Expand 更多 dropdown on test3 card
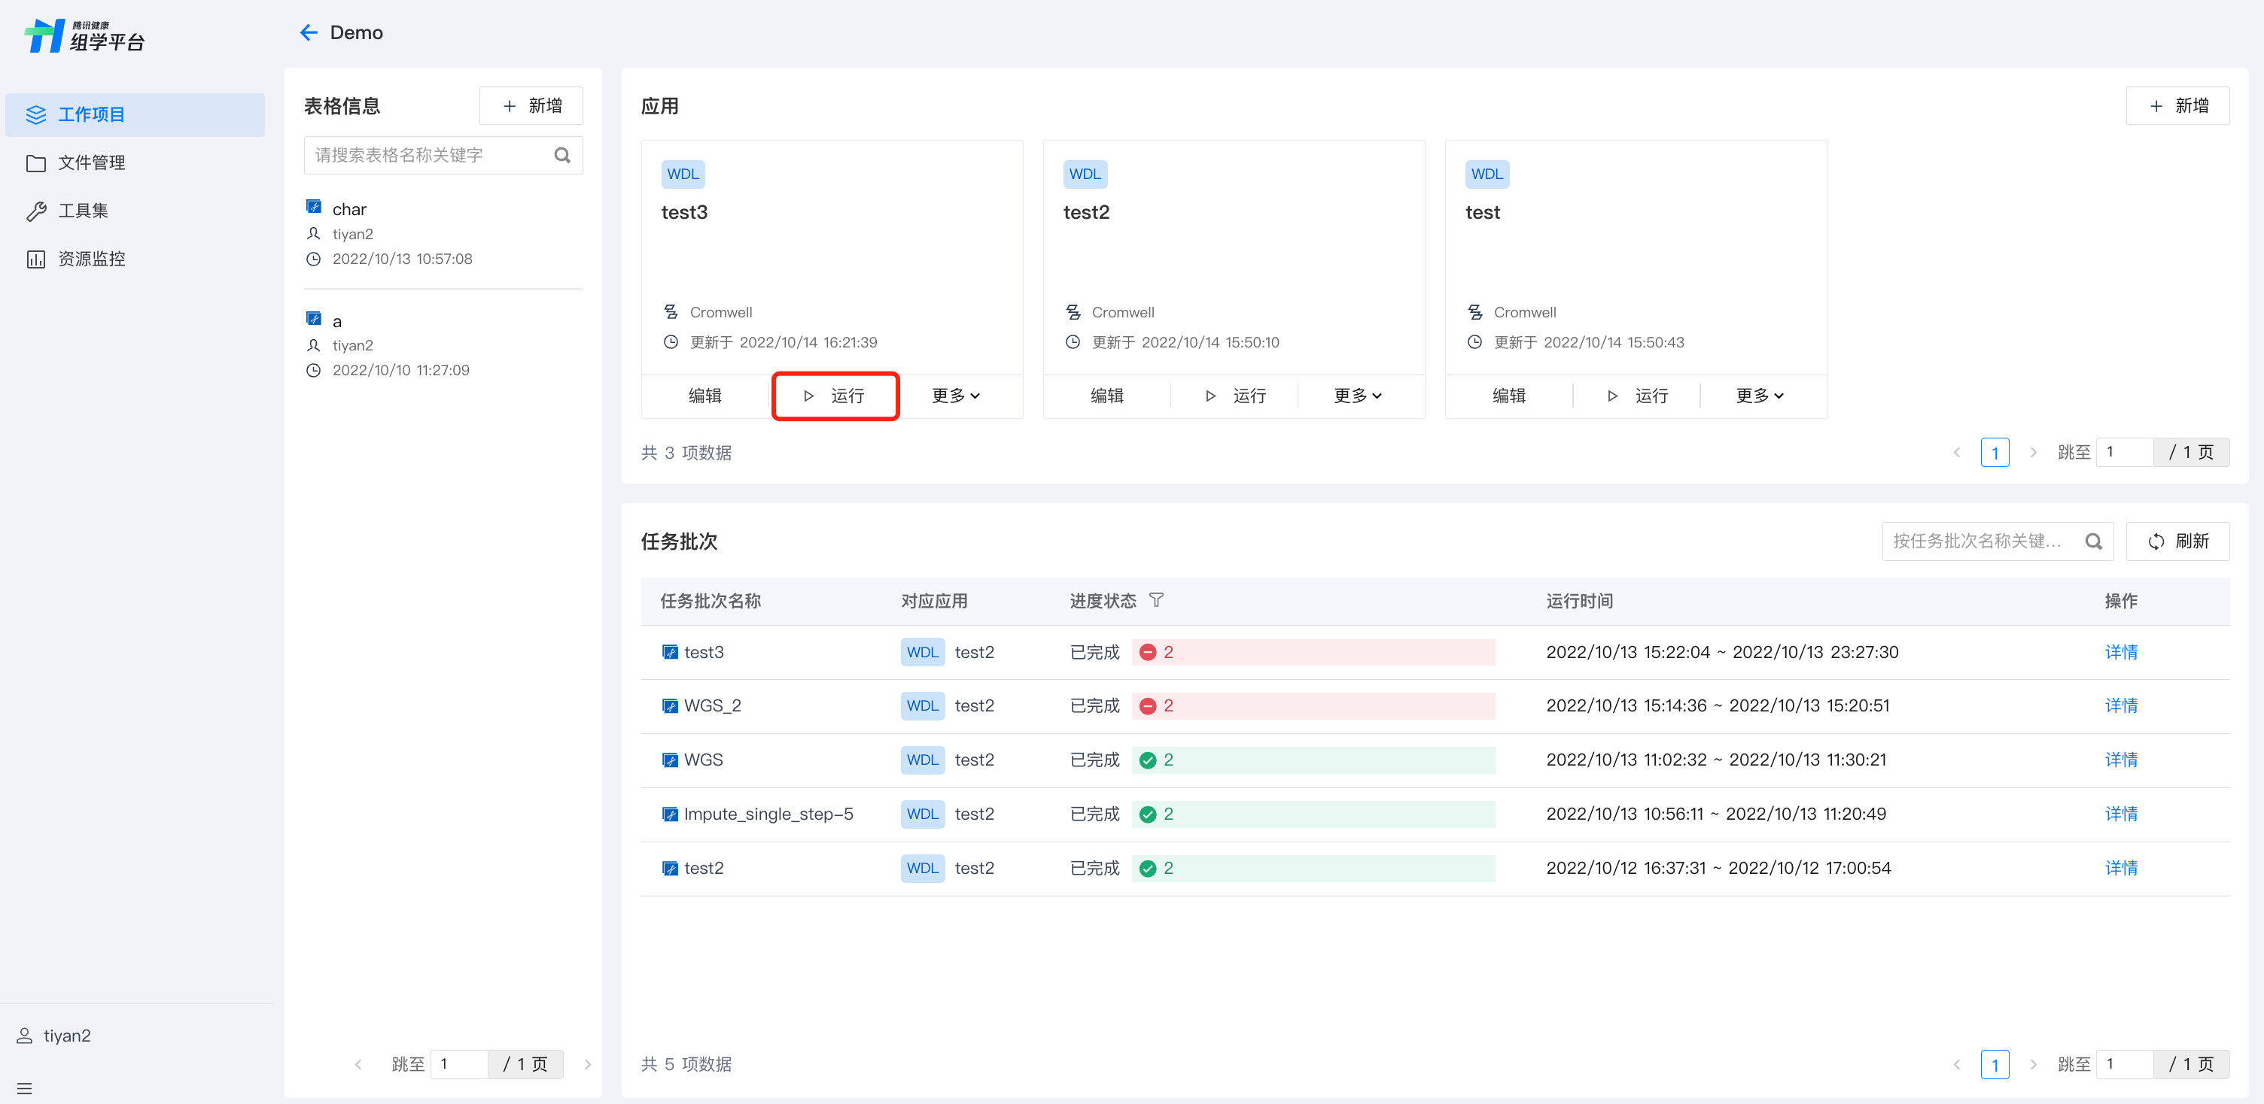This screenshot has width=2264, height=1104. (955, 396)
